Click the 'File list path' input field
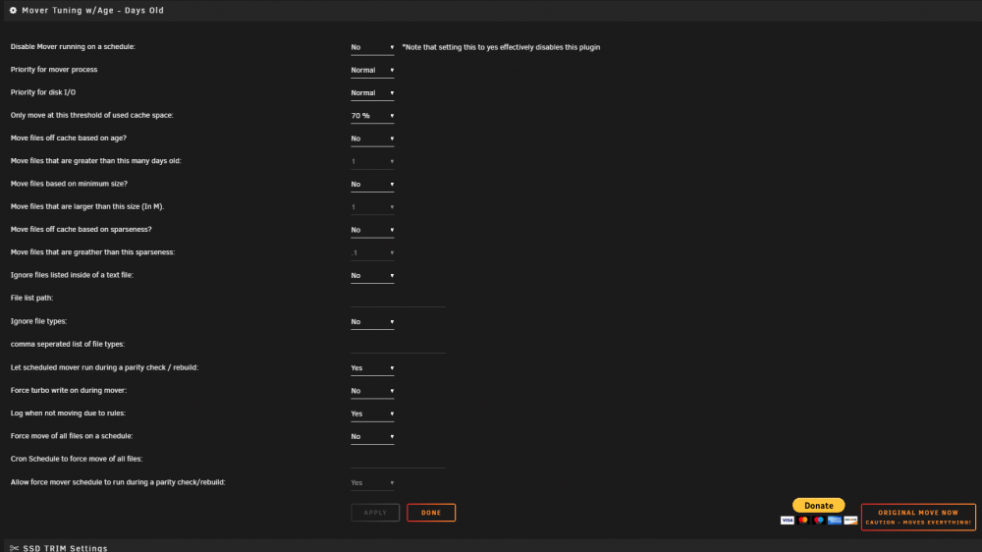 point(398,299)
